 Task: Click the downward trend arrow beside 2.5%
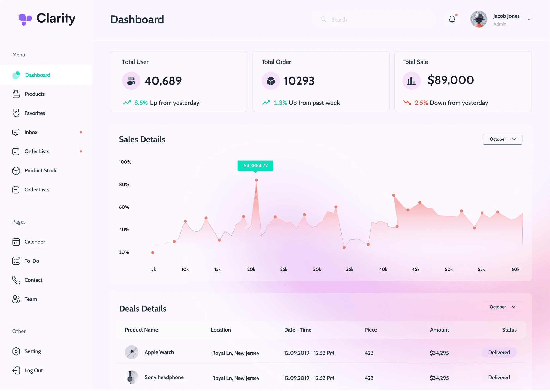tap(407, 103)
